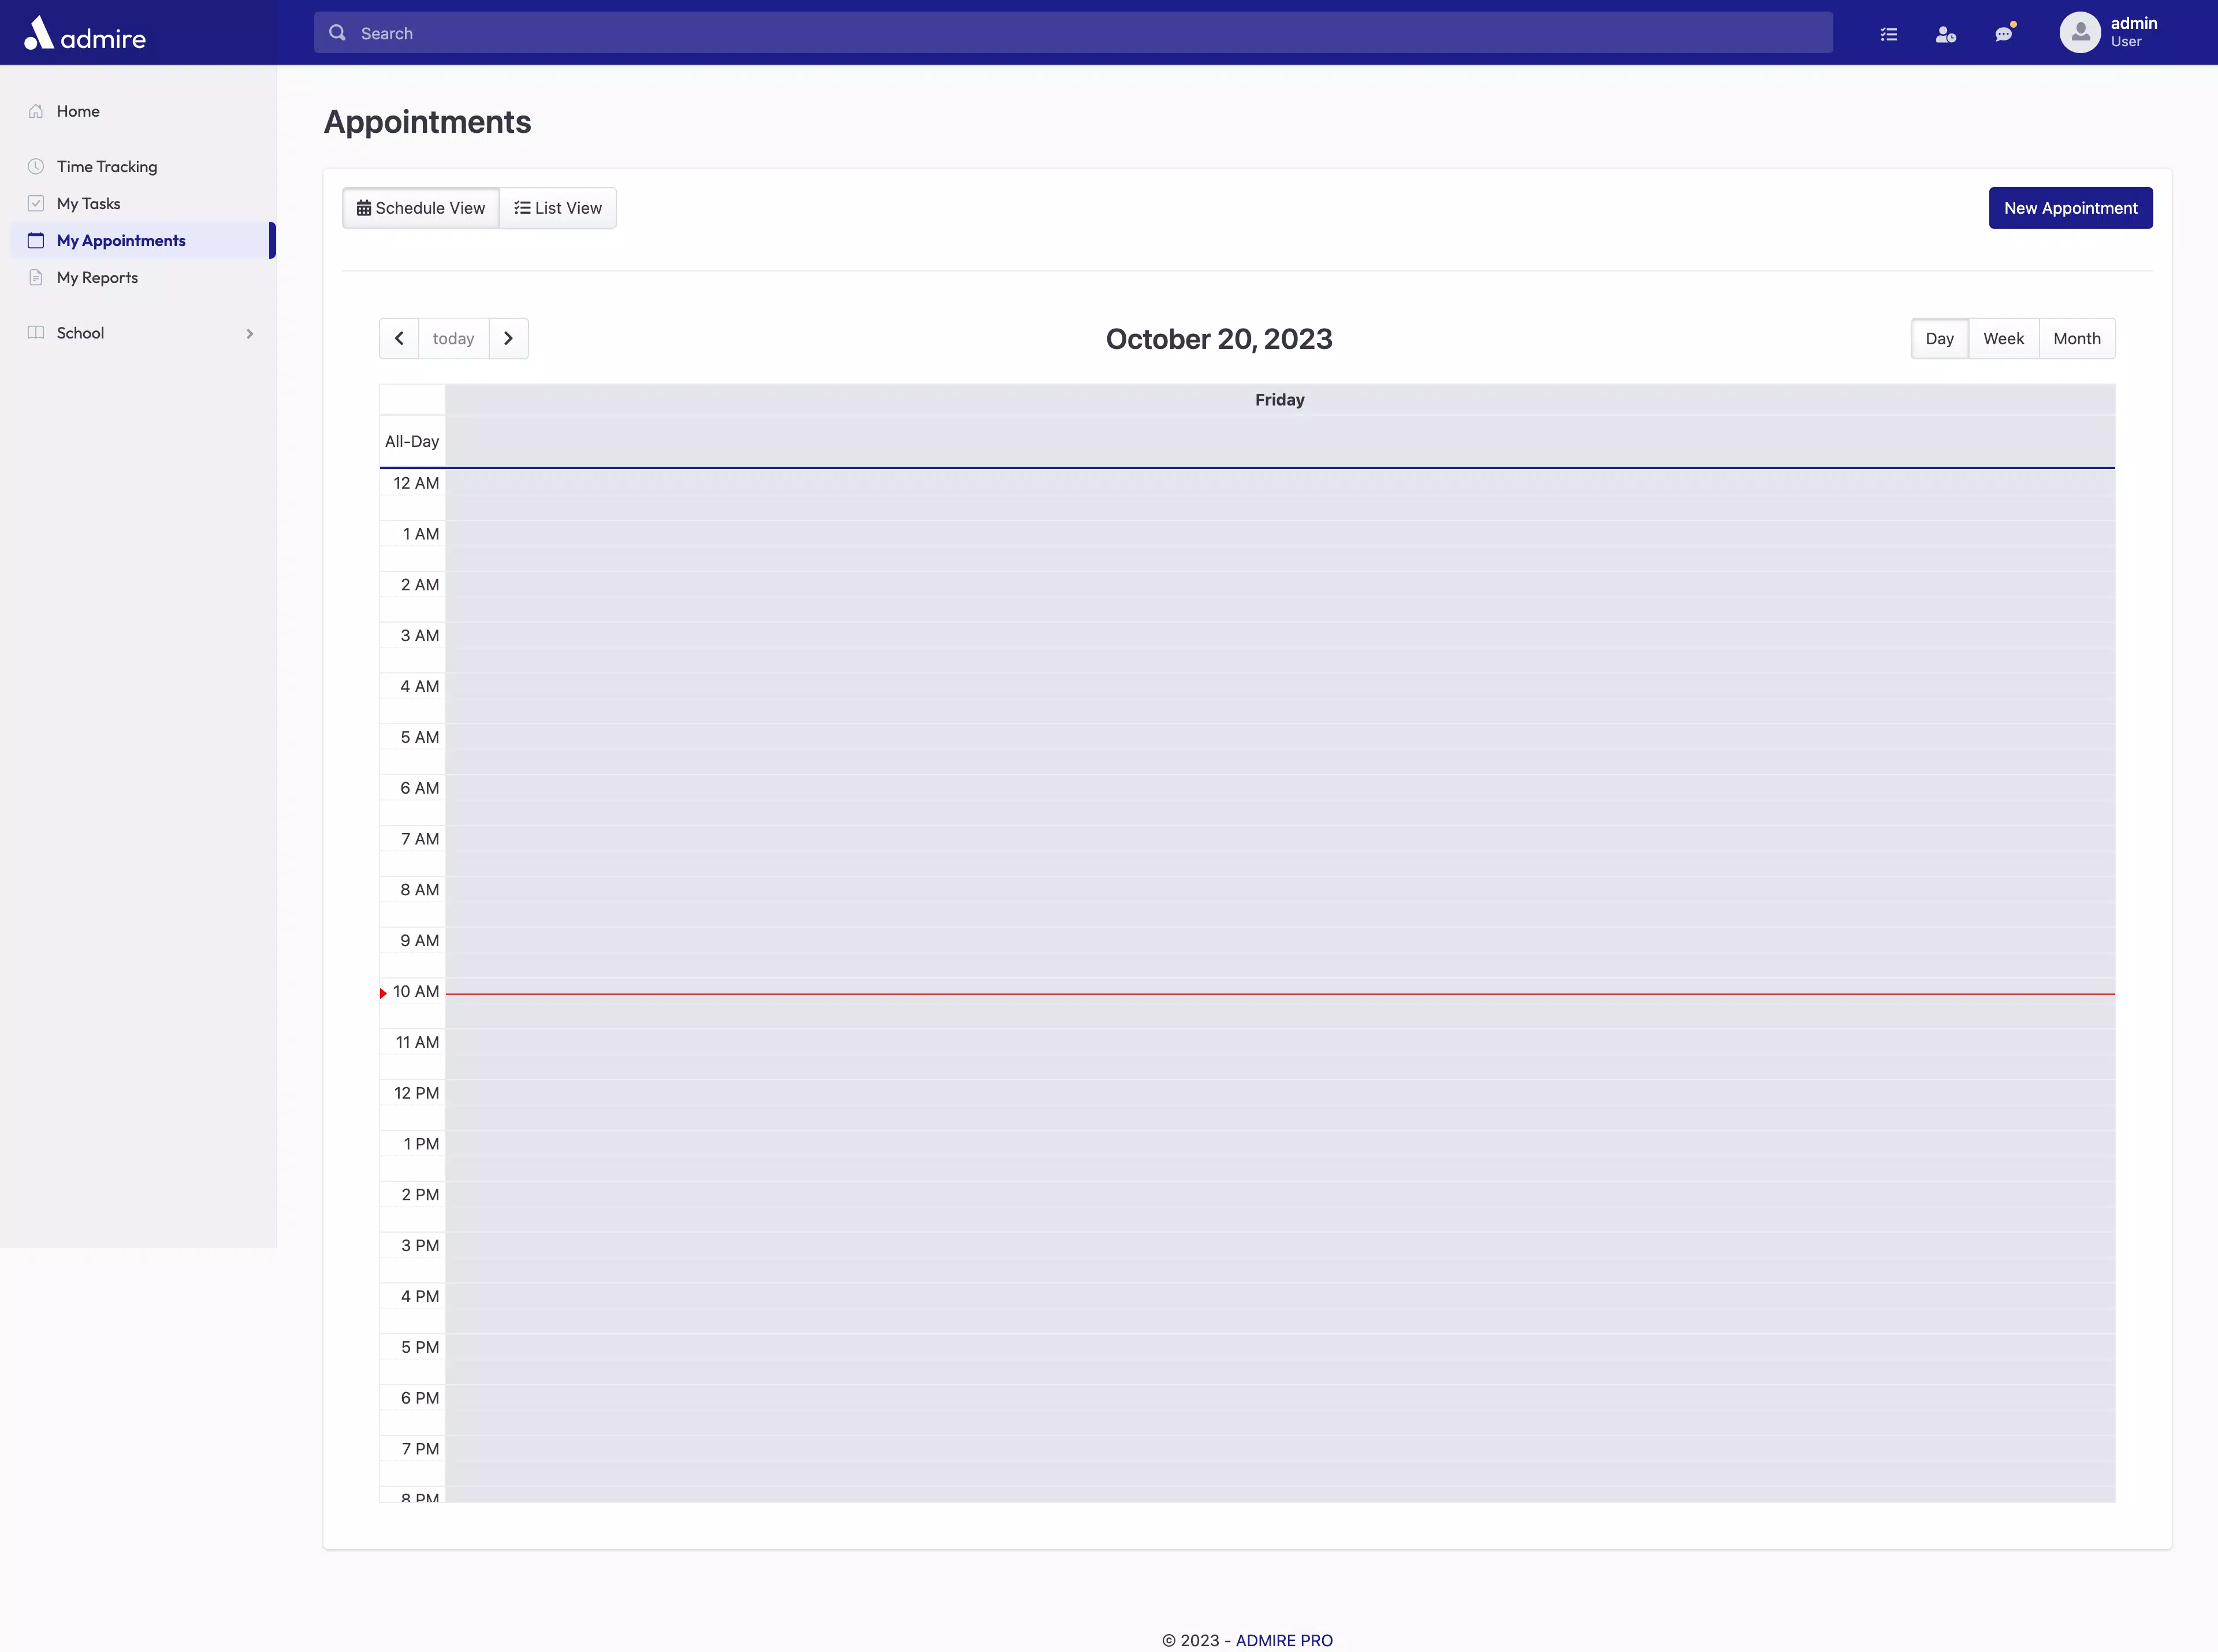Select the Time Tracking clock icon
Viewport: 2218px width, 1652px height.
click(36, 166)
